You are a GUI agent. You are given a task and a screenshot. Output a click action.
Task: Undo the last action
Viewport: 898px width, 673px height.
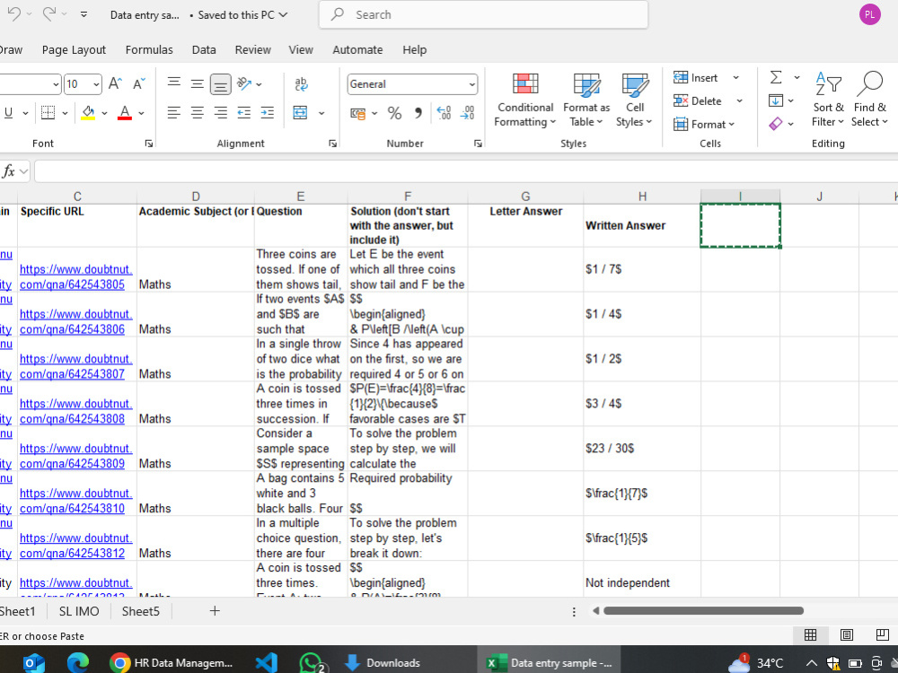pos(13,14)
